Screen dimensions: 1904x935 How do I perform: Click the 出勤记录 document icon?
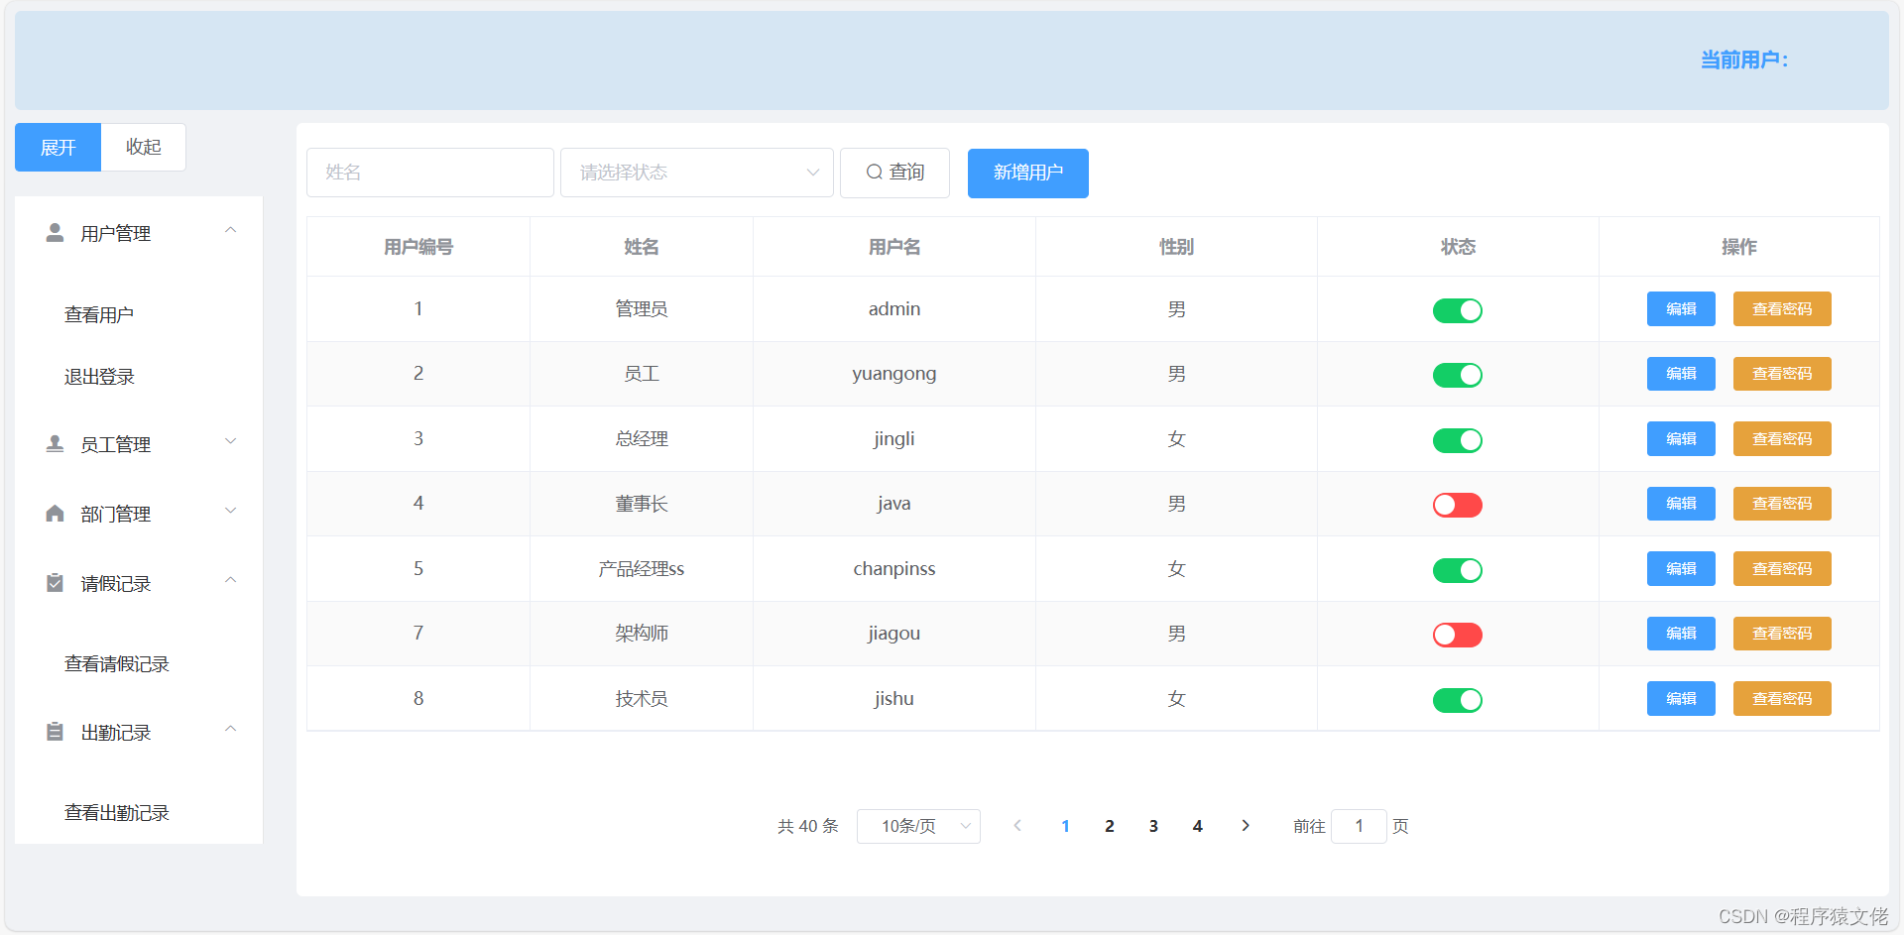56,732
